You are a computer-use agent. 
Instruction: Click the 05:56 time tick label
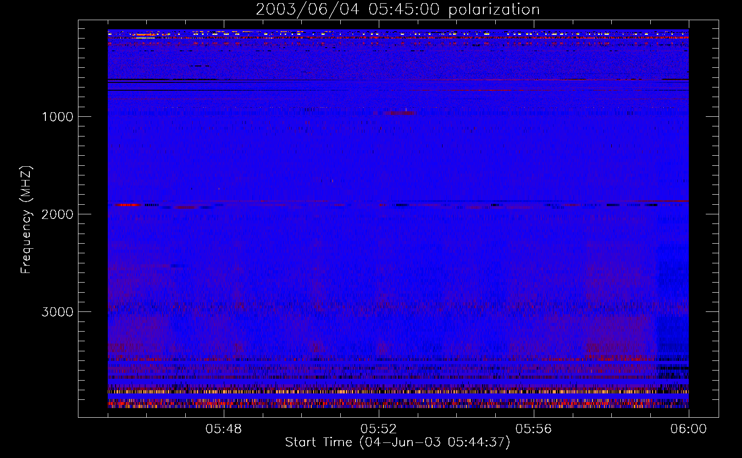pyautogui.click(x=534, y=429)
